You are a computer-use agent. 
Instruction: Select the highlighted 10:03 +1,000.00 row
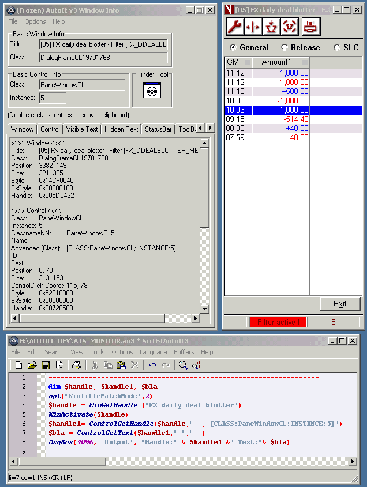293,110
